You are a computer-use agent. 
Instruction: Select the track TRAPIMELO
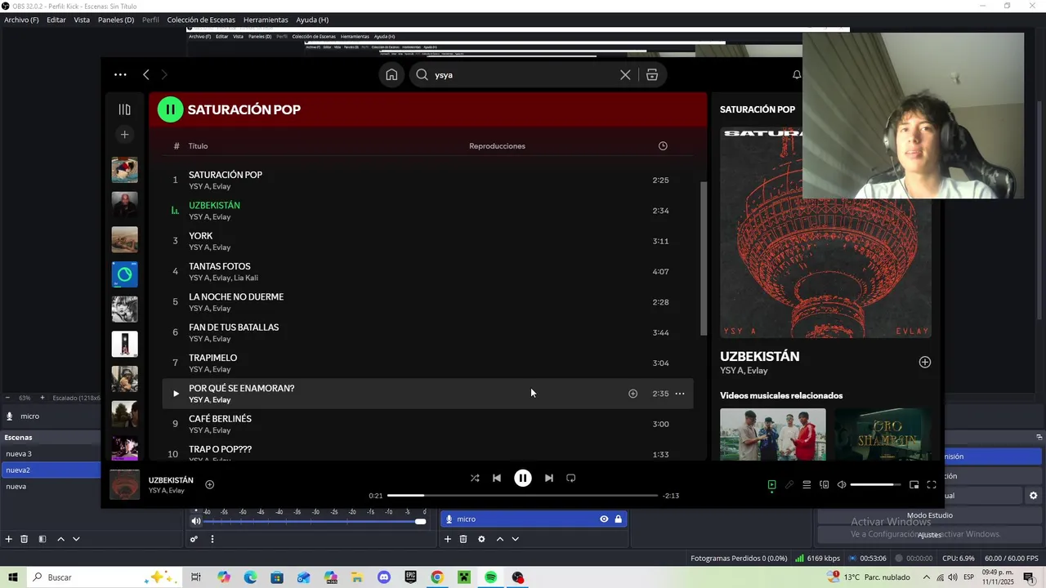[x=427, y=363]
